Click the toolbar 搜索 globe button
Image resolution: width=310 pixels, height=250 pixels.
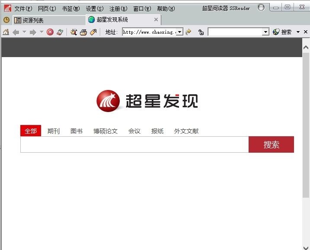tap(282, 32)
